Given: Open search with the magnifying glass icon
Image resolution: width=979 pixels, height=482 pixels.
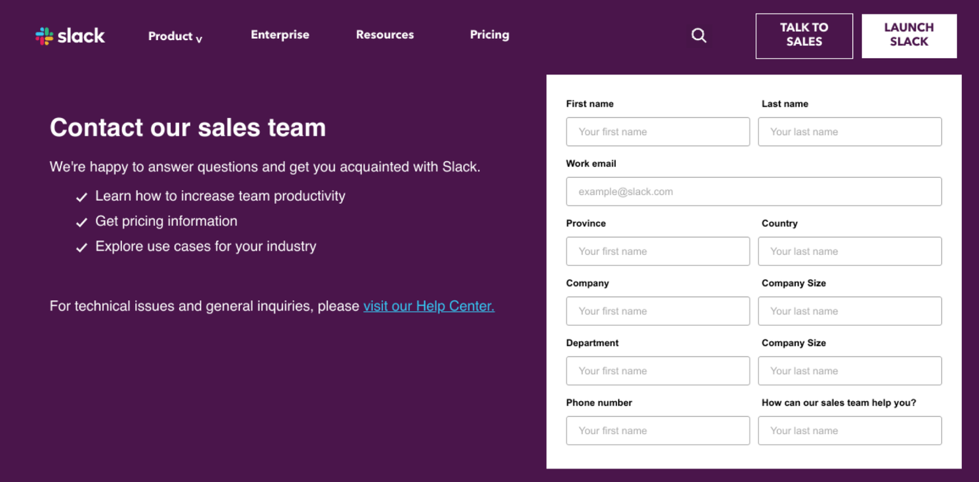Looking at the screenshot, I should point(699,36).
